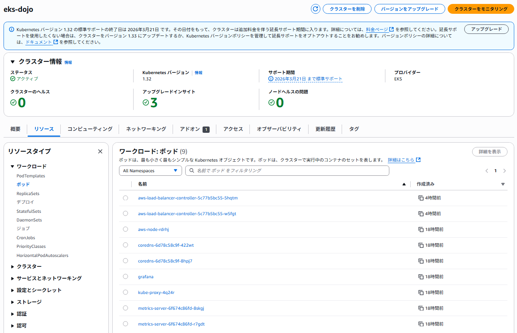
Task: Open the アドオン tab
Action: click(x=195, y=129)
